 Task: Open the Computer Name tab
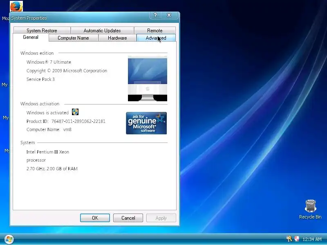[x=73, y=38]
